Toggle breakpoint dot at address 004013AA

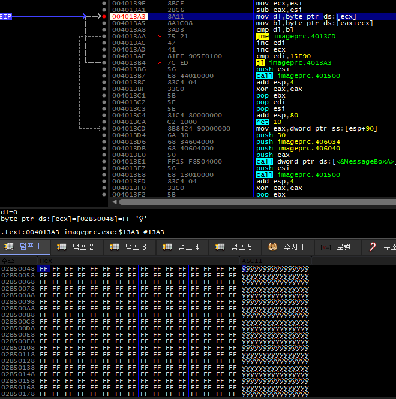104,37
